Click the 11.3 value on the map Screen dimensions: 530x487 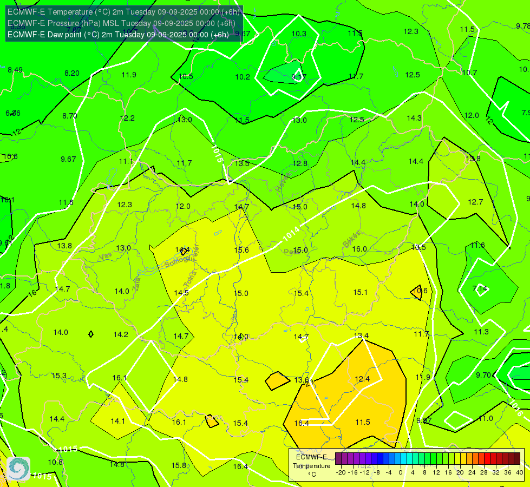(481, 332)
